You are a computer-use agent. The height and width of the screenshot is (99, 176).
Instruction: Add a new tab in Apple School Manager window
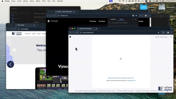pyautogui.click(x=100, y=29)
